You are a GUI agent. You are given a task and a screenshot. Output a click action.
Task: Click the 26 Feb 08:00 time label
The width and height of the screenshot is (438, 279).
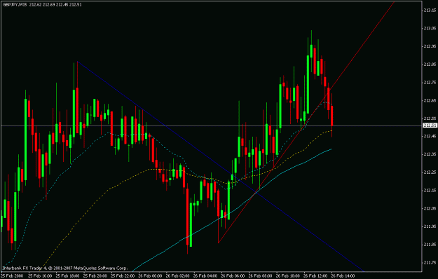pyautogui.click(x=260, y=276)
